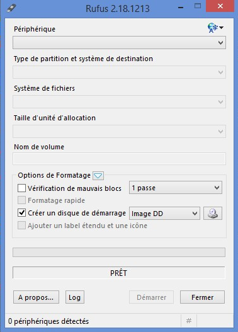Viewport: 238px width, 332px height.
Task: Open the Système de fichiers dropdown
Action: (120, 102)
